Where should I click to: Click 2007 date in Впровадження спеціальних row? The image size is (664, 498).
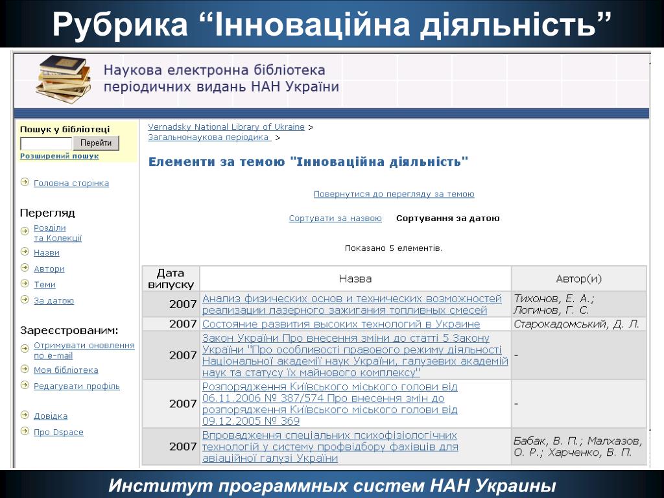183,446
